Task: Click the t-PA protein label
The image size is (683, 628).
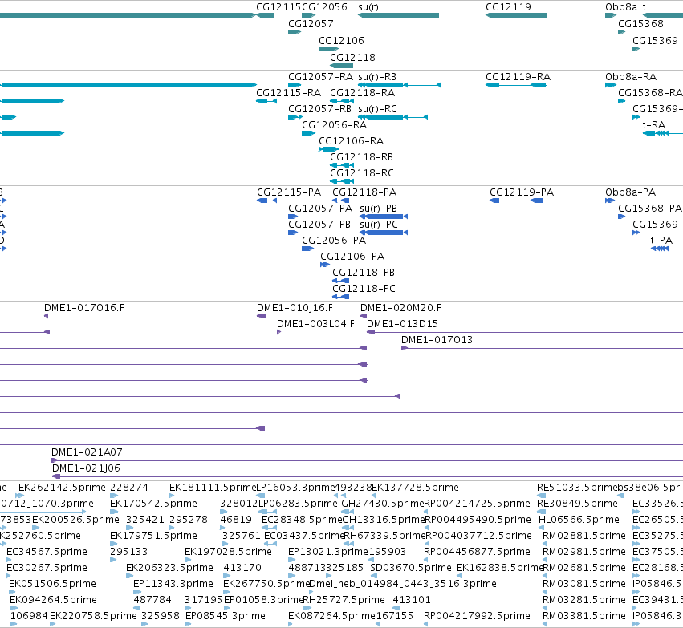Action: 661,241
